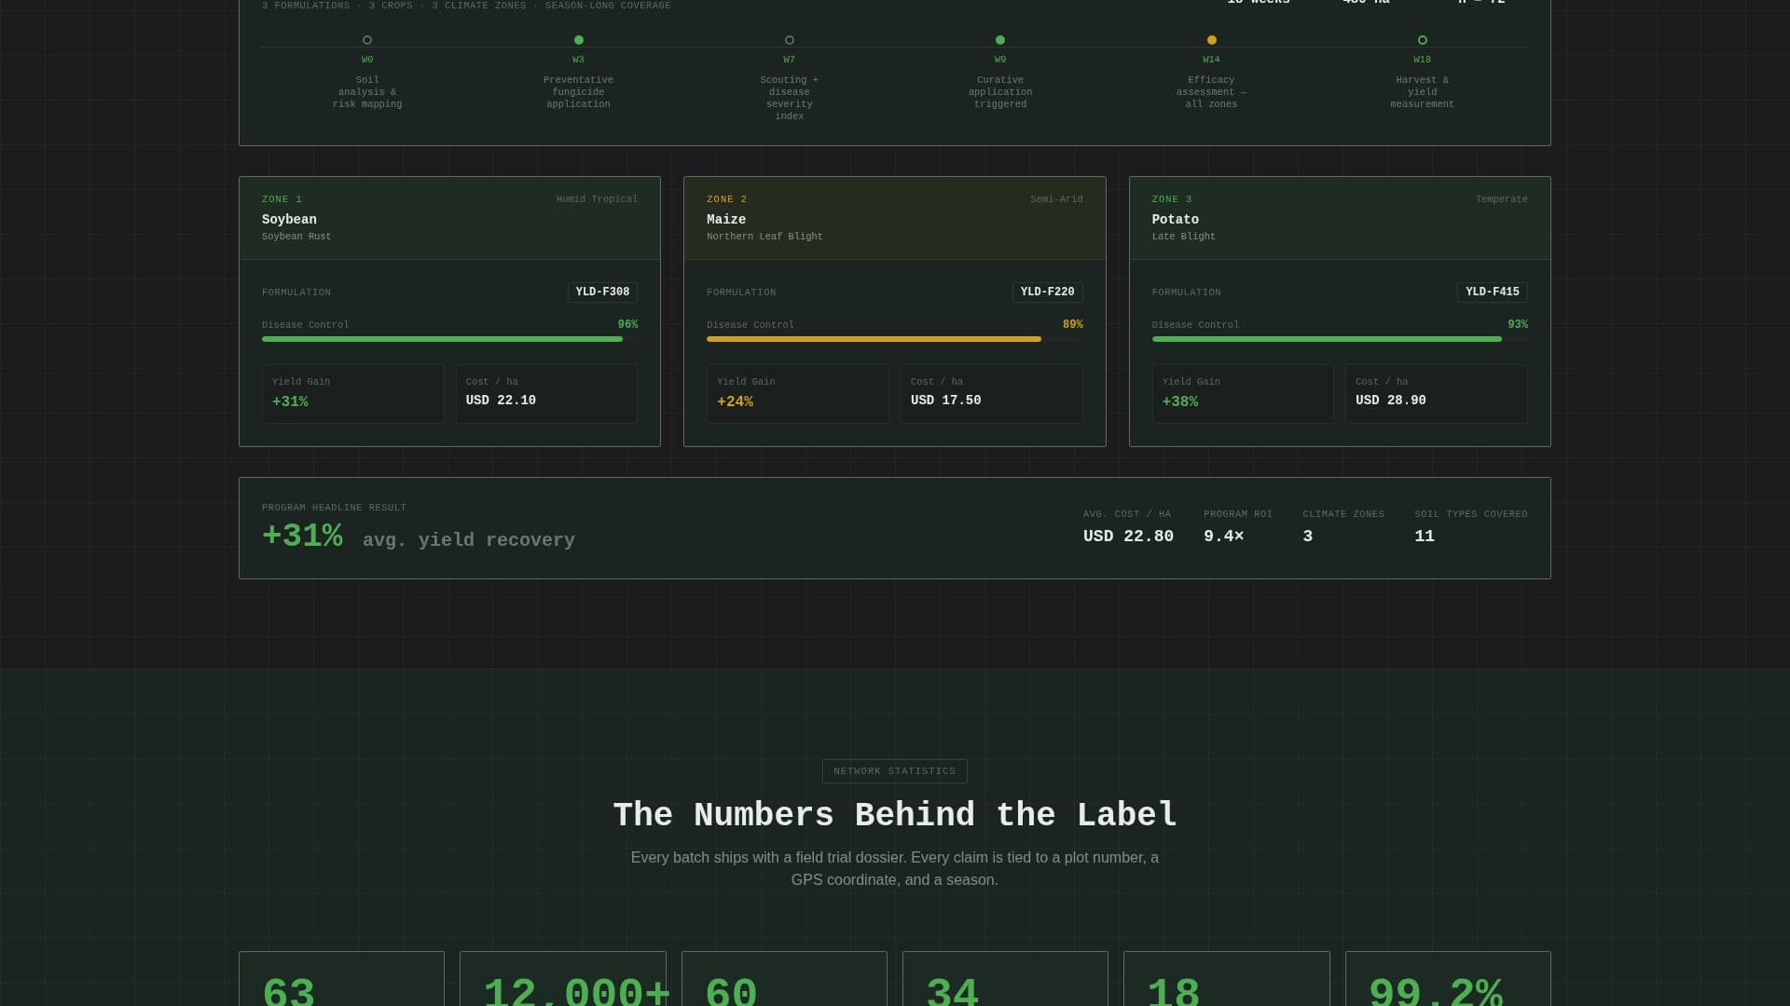Select the orange W14 efficacy assessment marker
Screen dimensions: 1790x1006
[1211, 40]
